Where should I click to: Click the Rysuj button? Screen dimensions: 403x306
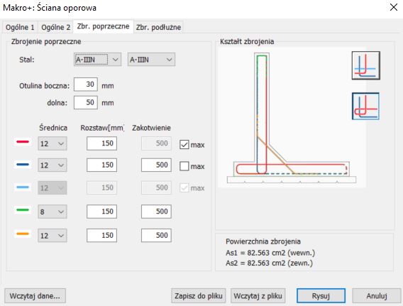[321, 296]
